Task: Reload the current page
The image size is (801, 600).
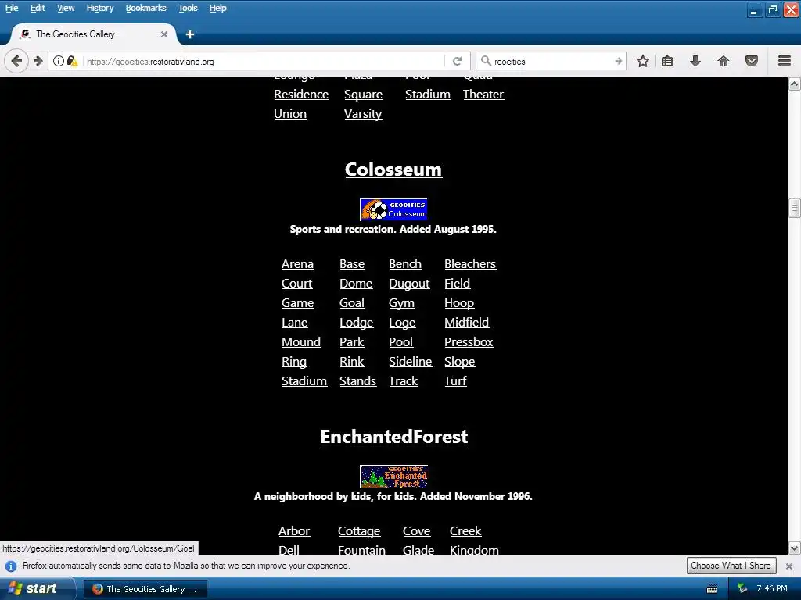Action: click(x=457, y=61)
